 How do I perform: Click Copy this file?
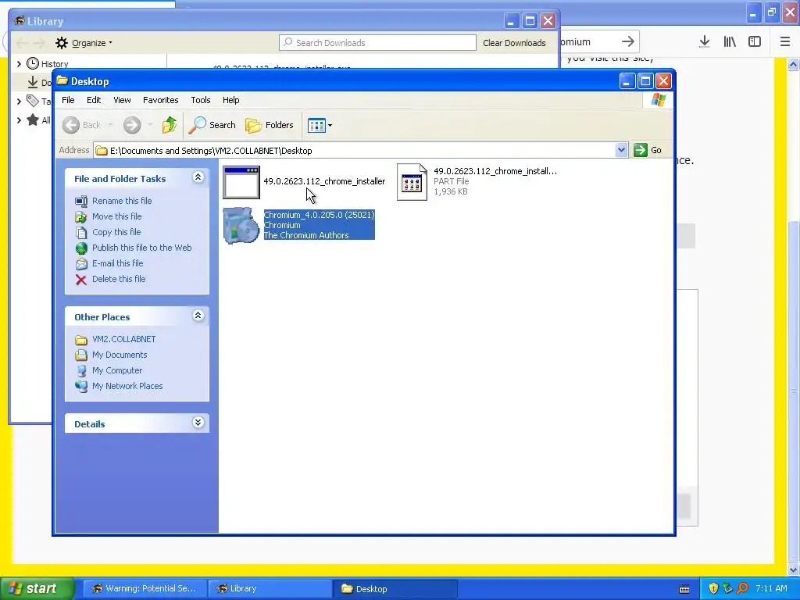tap(116, 232)
